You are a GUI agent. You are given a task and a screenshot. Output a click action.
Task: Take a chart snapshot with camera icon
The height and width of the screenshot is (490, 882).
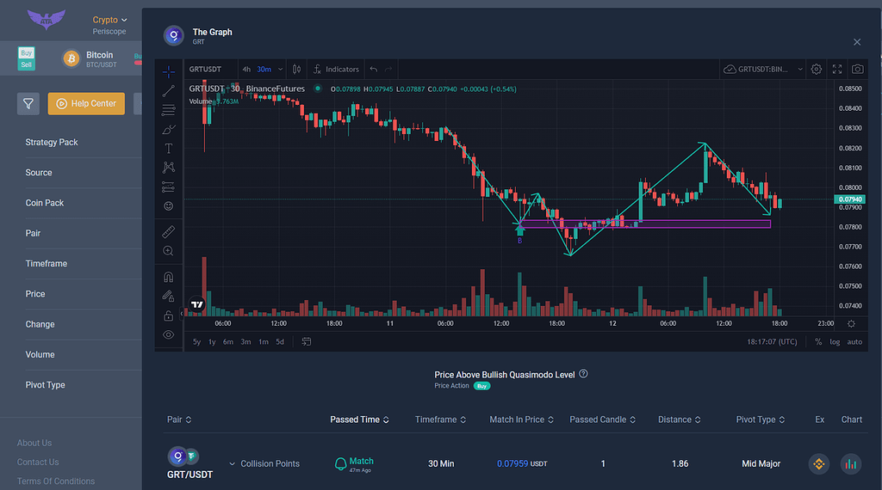[x=857, y=69]
